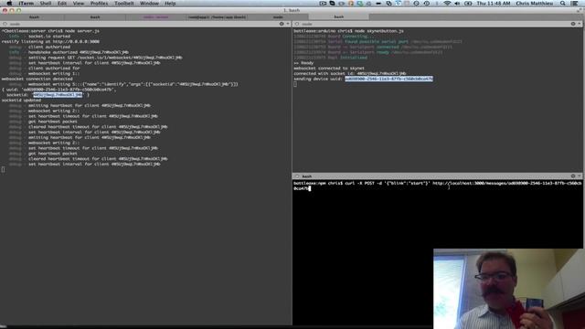Click the ">> Ready" line

303,63
